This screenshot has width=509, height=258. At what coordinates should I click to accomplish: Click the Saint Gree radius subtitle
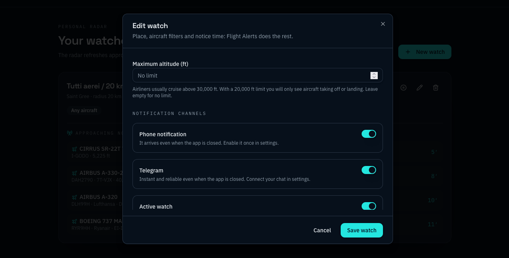coord(95,96)
